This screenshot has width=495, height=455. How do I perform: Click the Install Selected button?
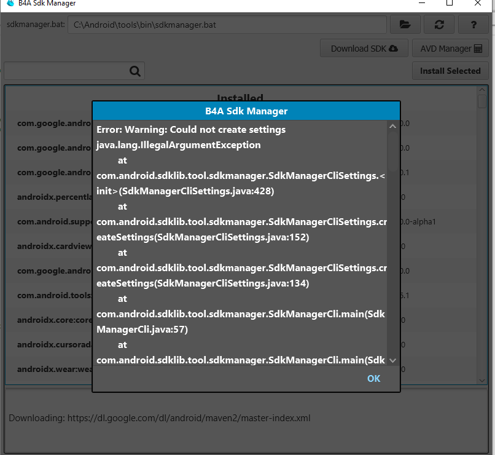pyautogui.click(x=450, y=71)
